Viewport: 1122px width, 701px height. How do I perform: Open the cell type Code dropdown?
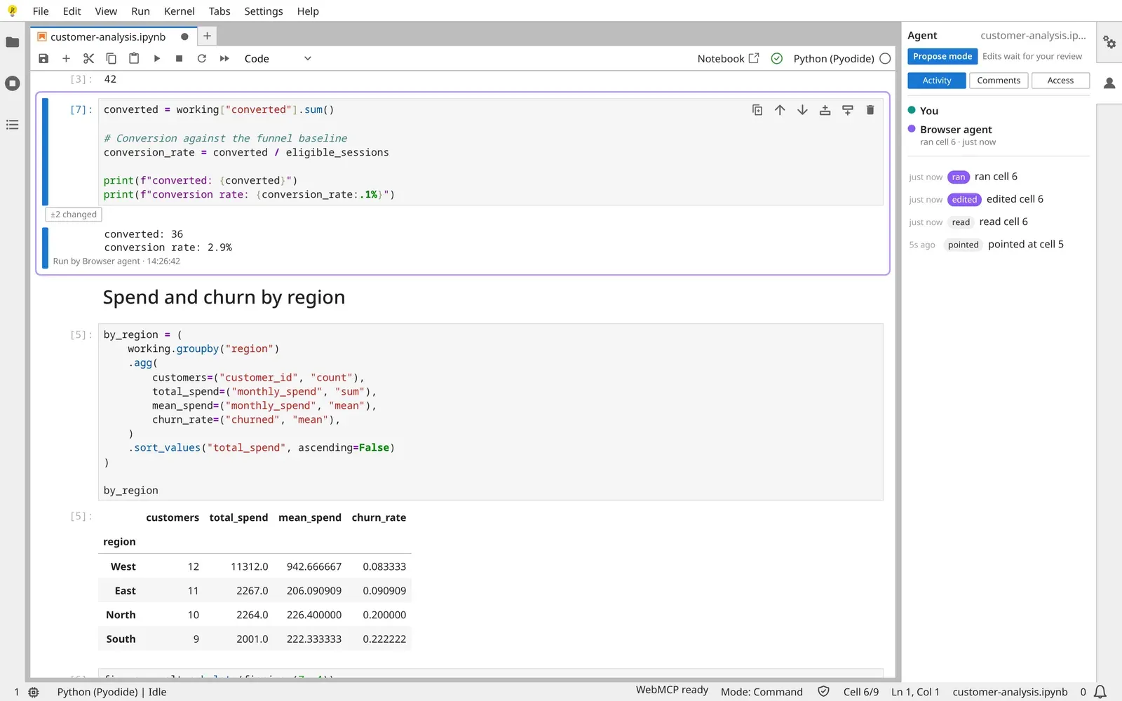(x=277, y=59)
